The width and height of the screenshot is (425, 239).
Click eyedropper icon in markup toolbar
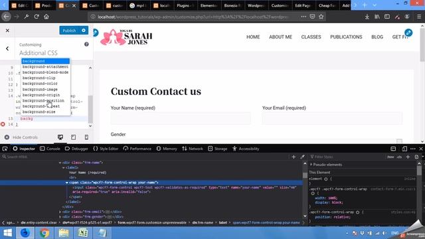tap(303, 157)
